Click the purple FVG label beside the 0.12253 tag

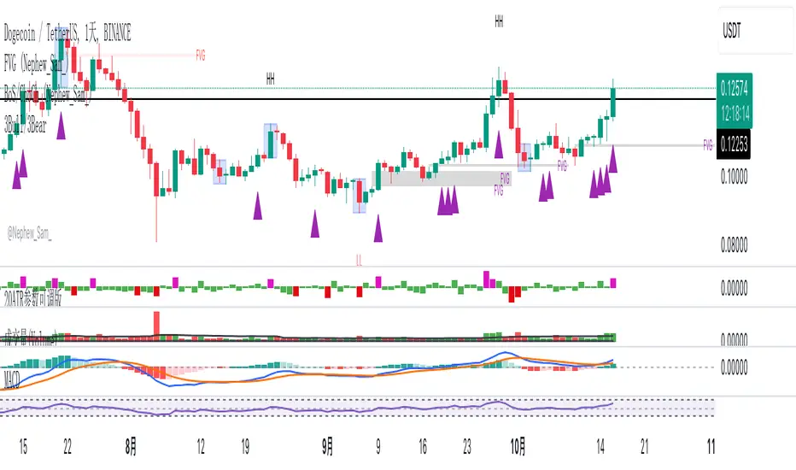(x=708, y=145)
